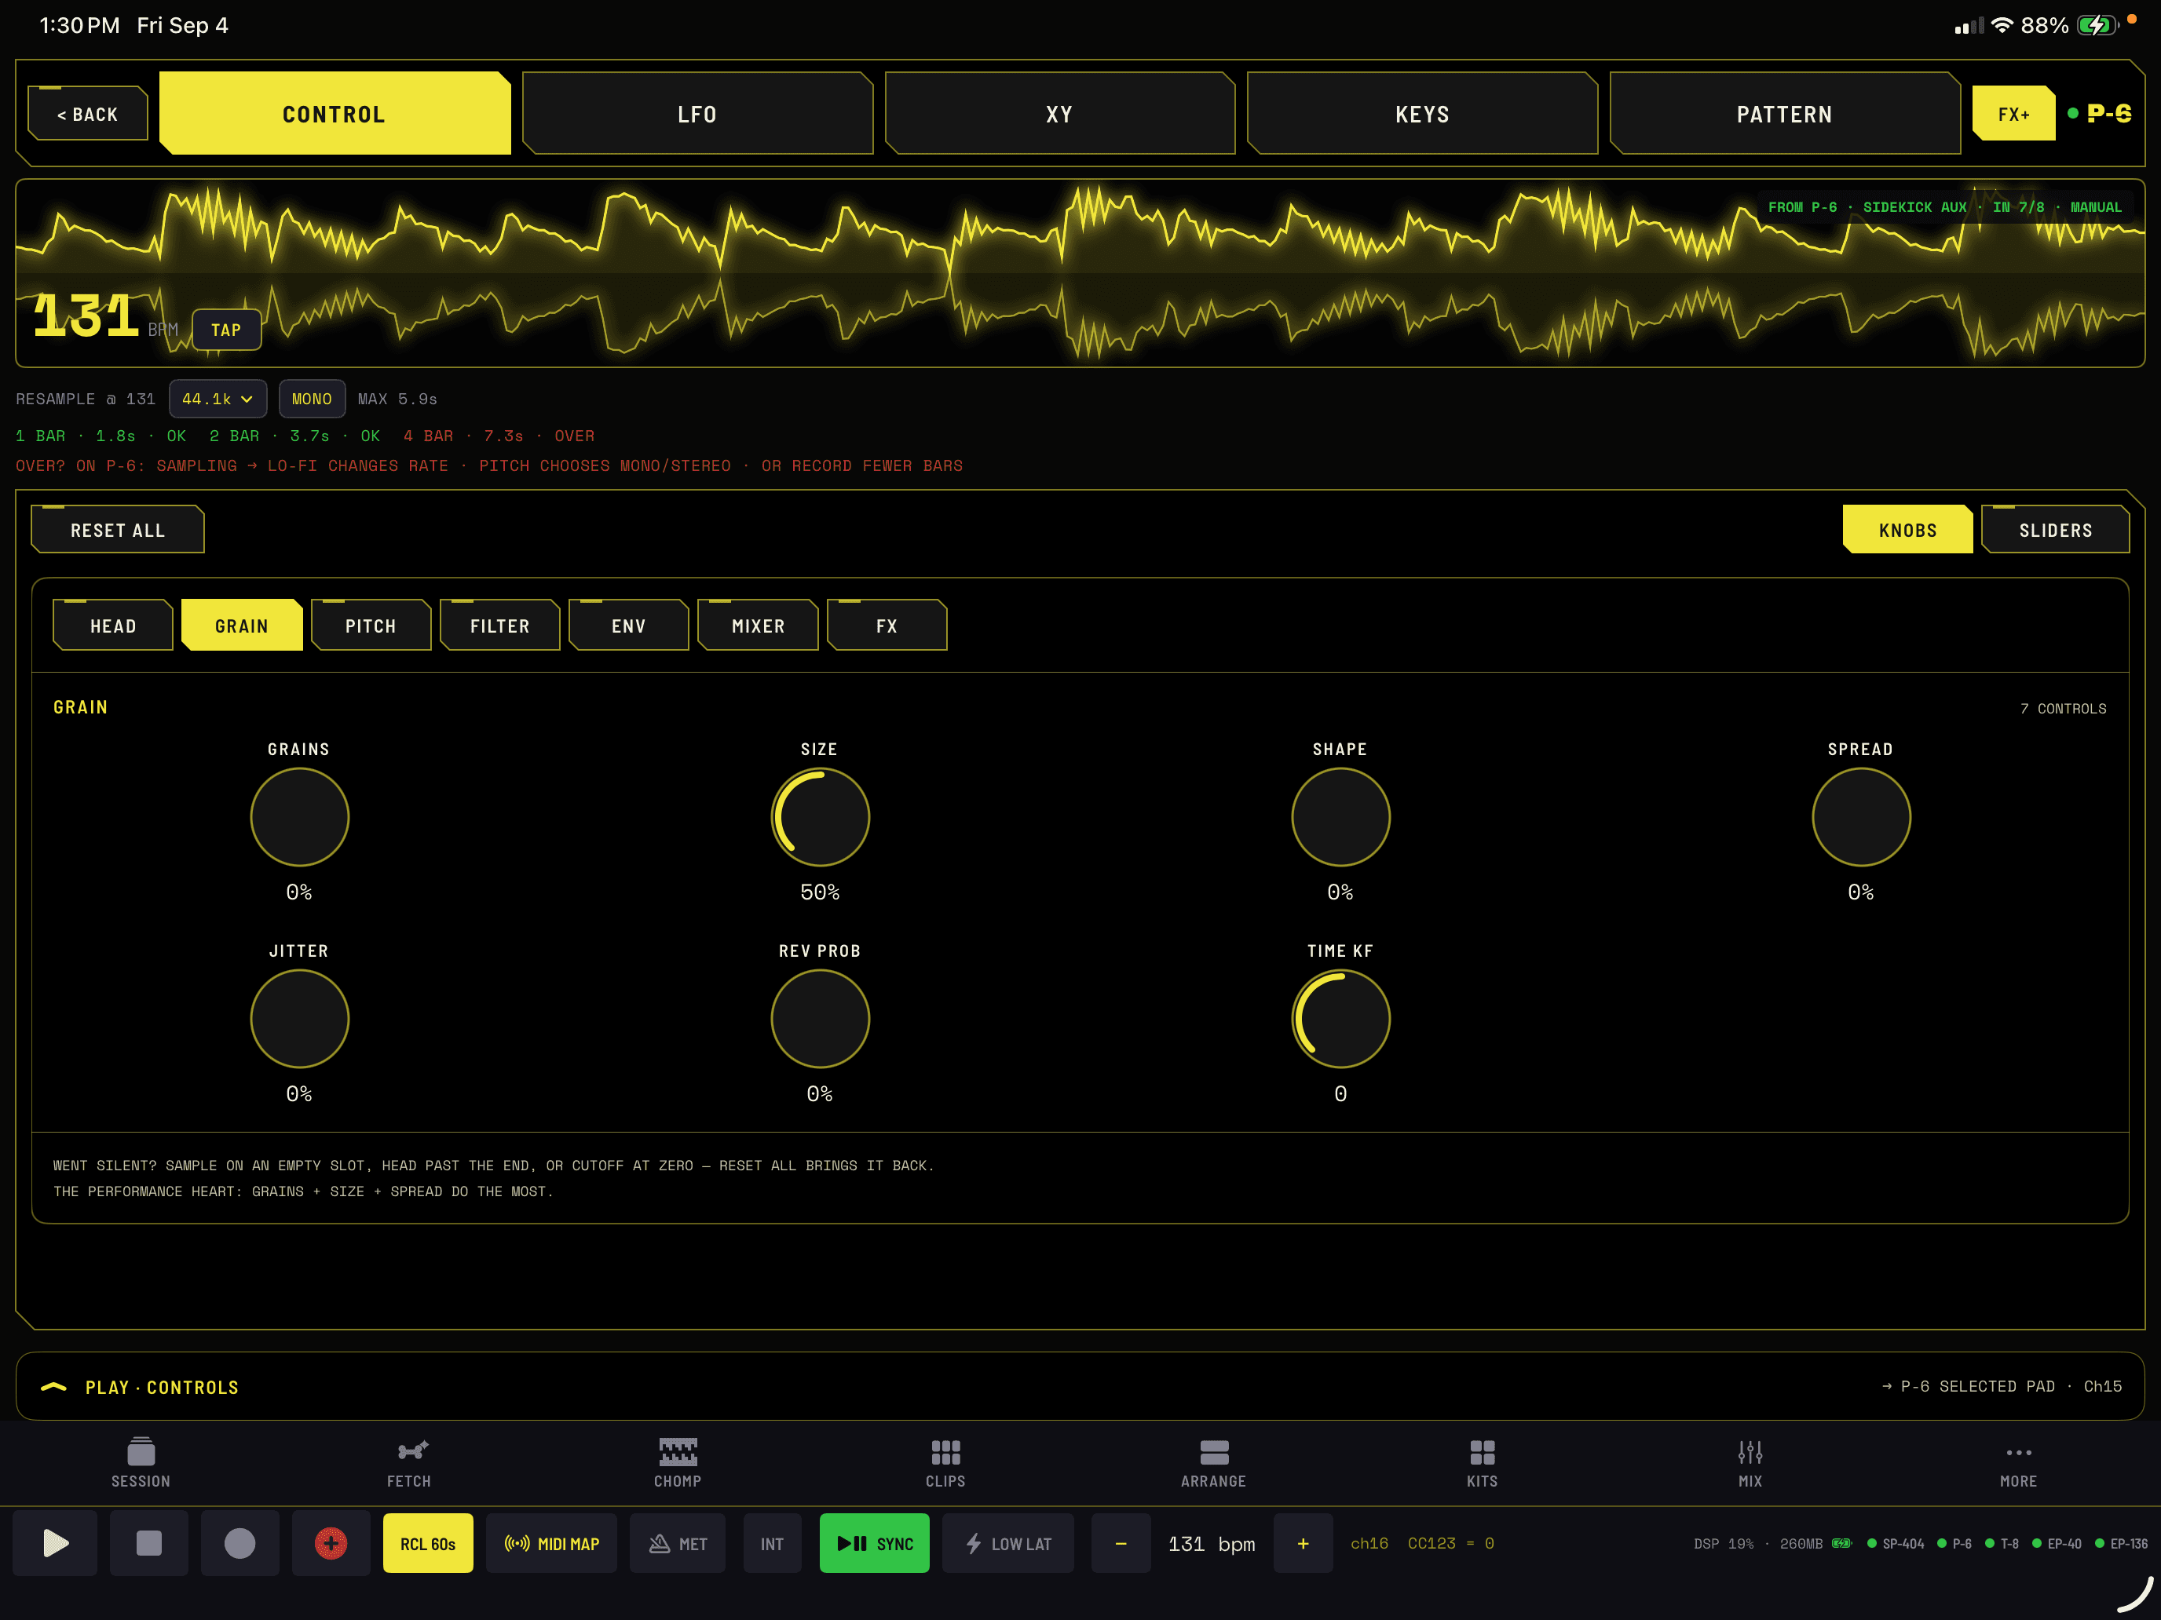Toggle the RCL 60s recall
The width and height of the screenshot is (2161, 1620).
pos(428,1544)
